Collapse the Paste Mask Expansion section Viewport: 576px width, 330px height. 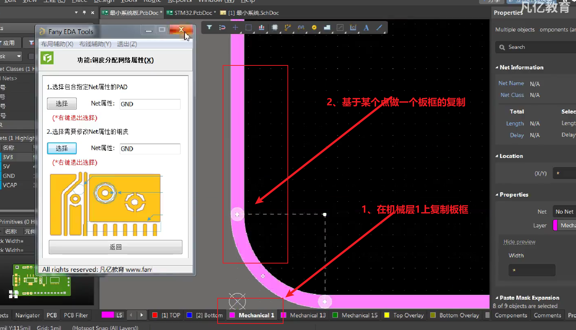coord(497,298)
